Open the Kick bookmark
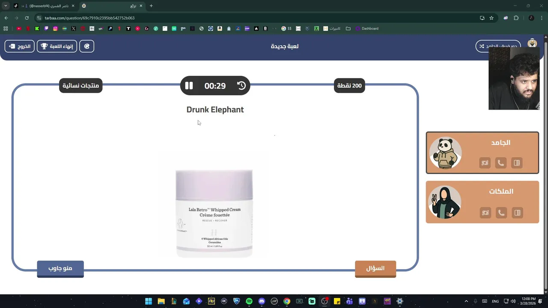This screenshot has height=308, width=548. point(37,29)
